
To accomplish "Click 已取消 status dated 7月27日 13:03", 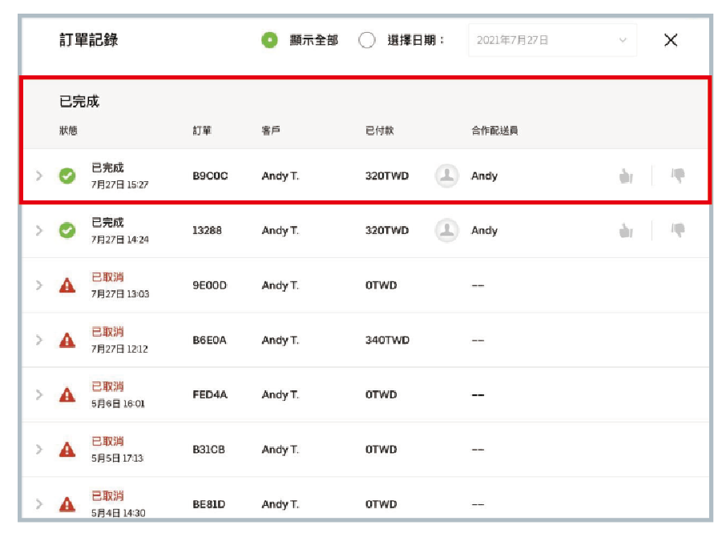I will 107,277.
